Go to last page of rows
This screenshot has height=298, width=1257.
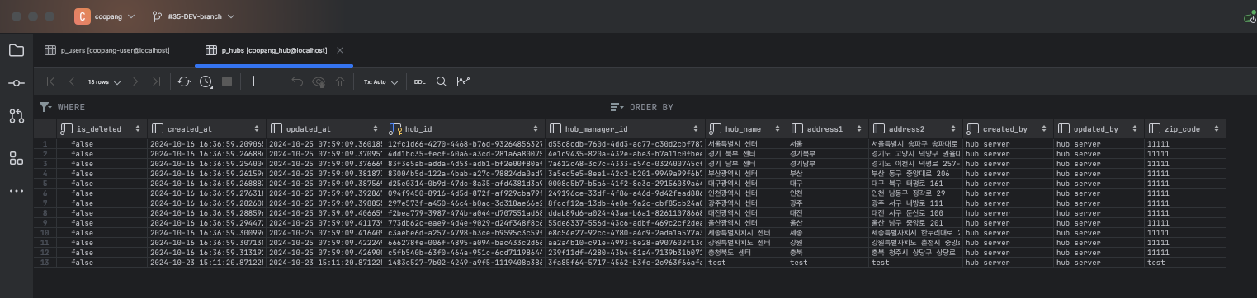[x=156, y=81]
